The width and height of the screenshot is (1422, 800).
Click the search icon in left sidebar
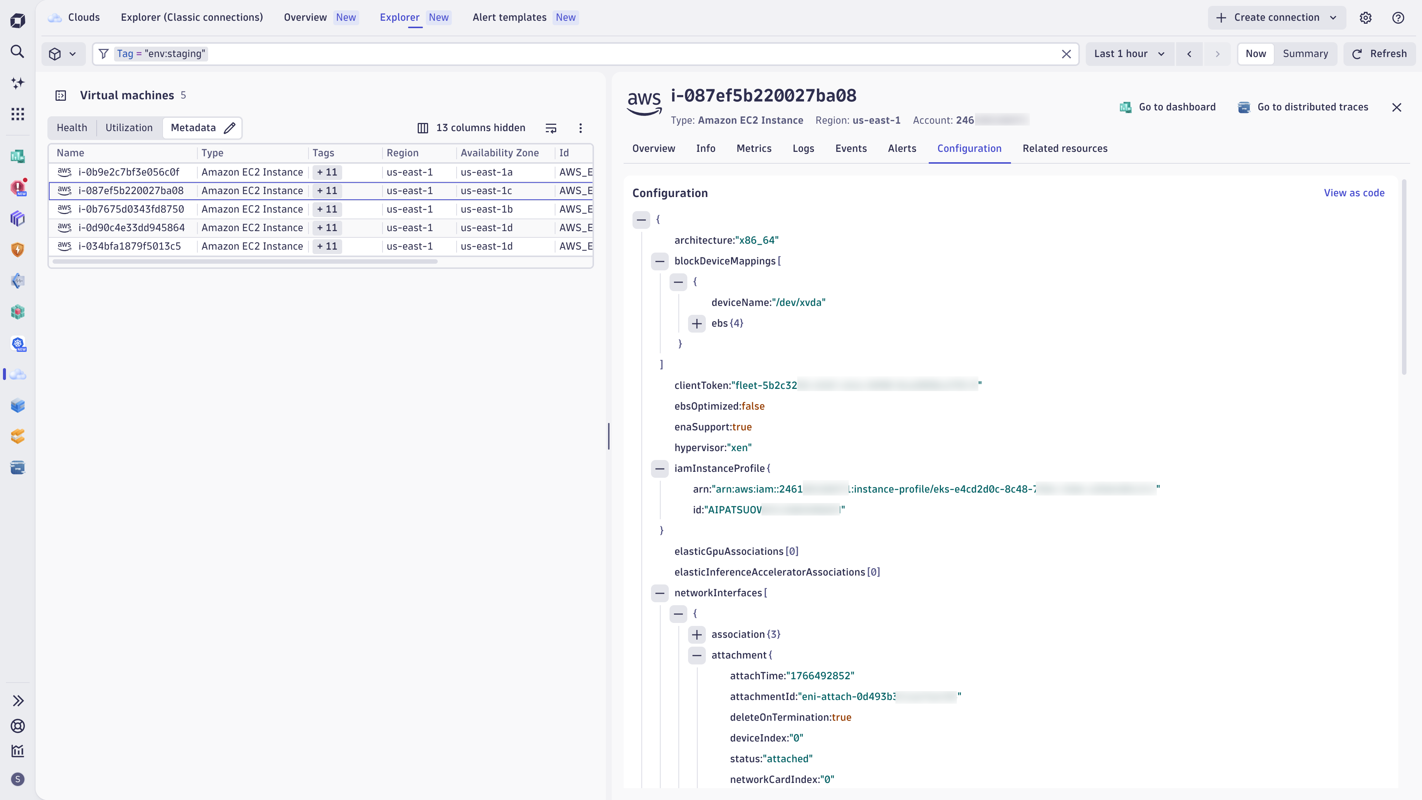(x=18, y=52)
